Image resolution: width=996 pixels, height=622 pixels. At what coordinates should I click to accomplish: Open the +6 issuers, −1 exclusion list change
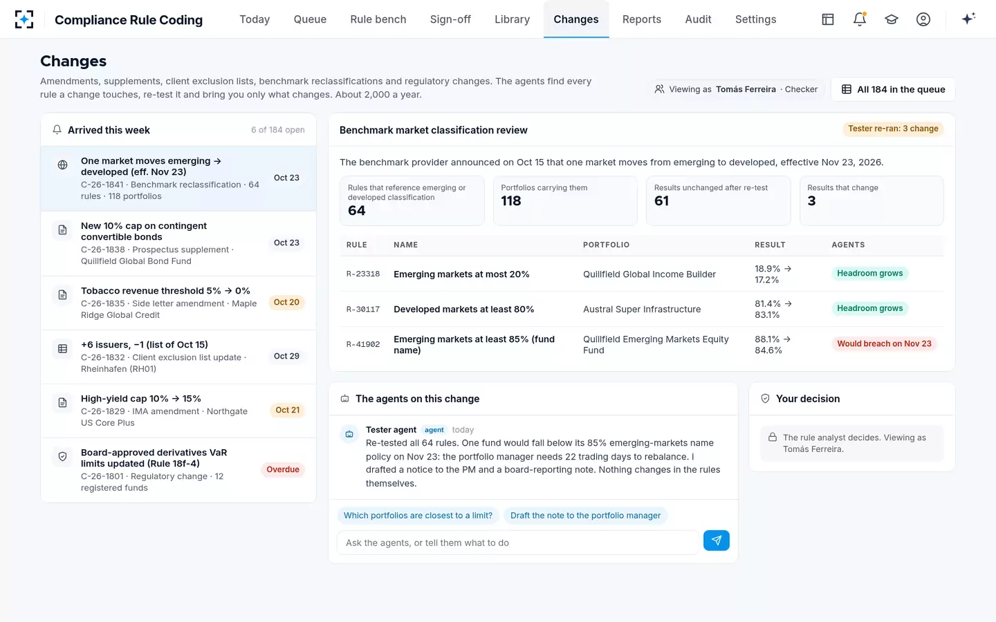coord(178,357)
